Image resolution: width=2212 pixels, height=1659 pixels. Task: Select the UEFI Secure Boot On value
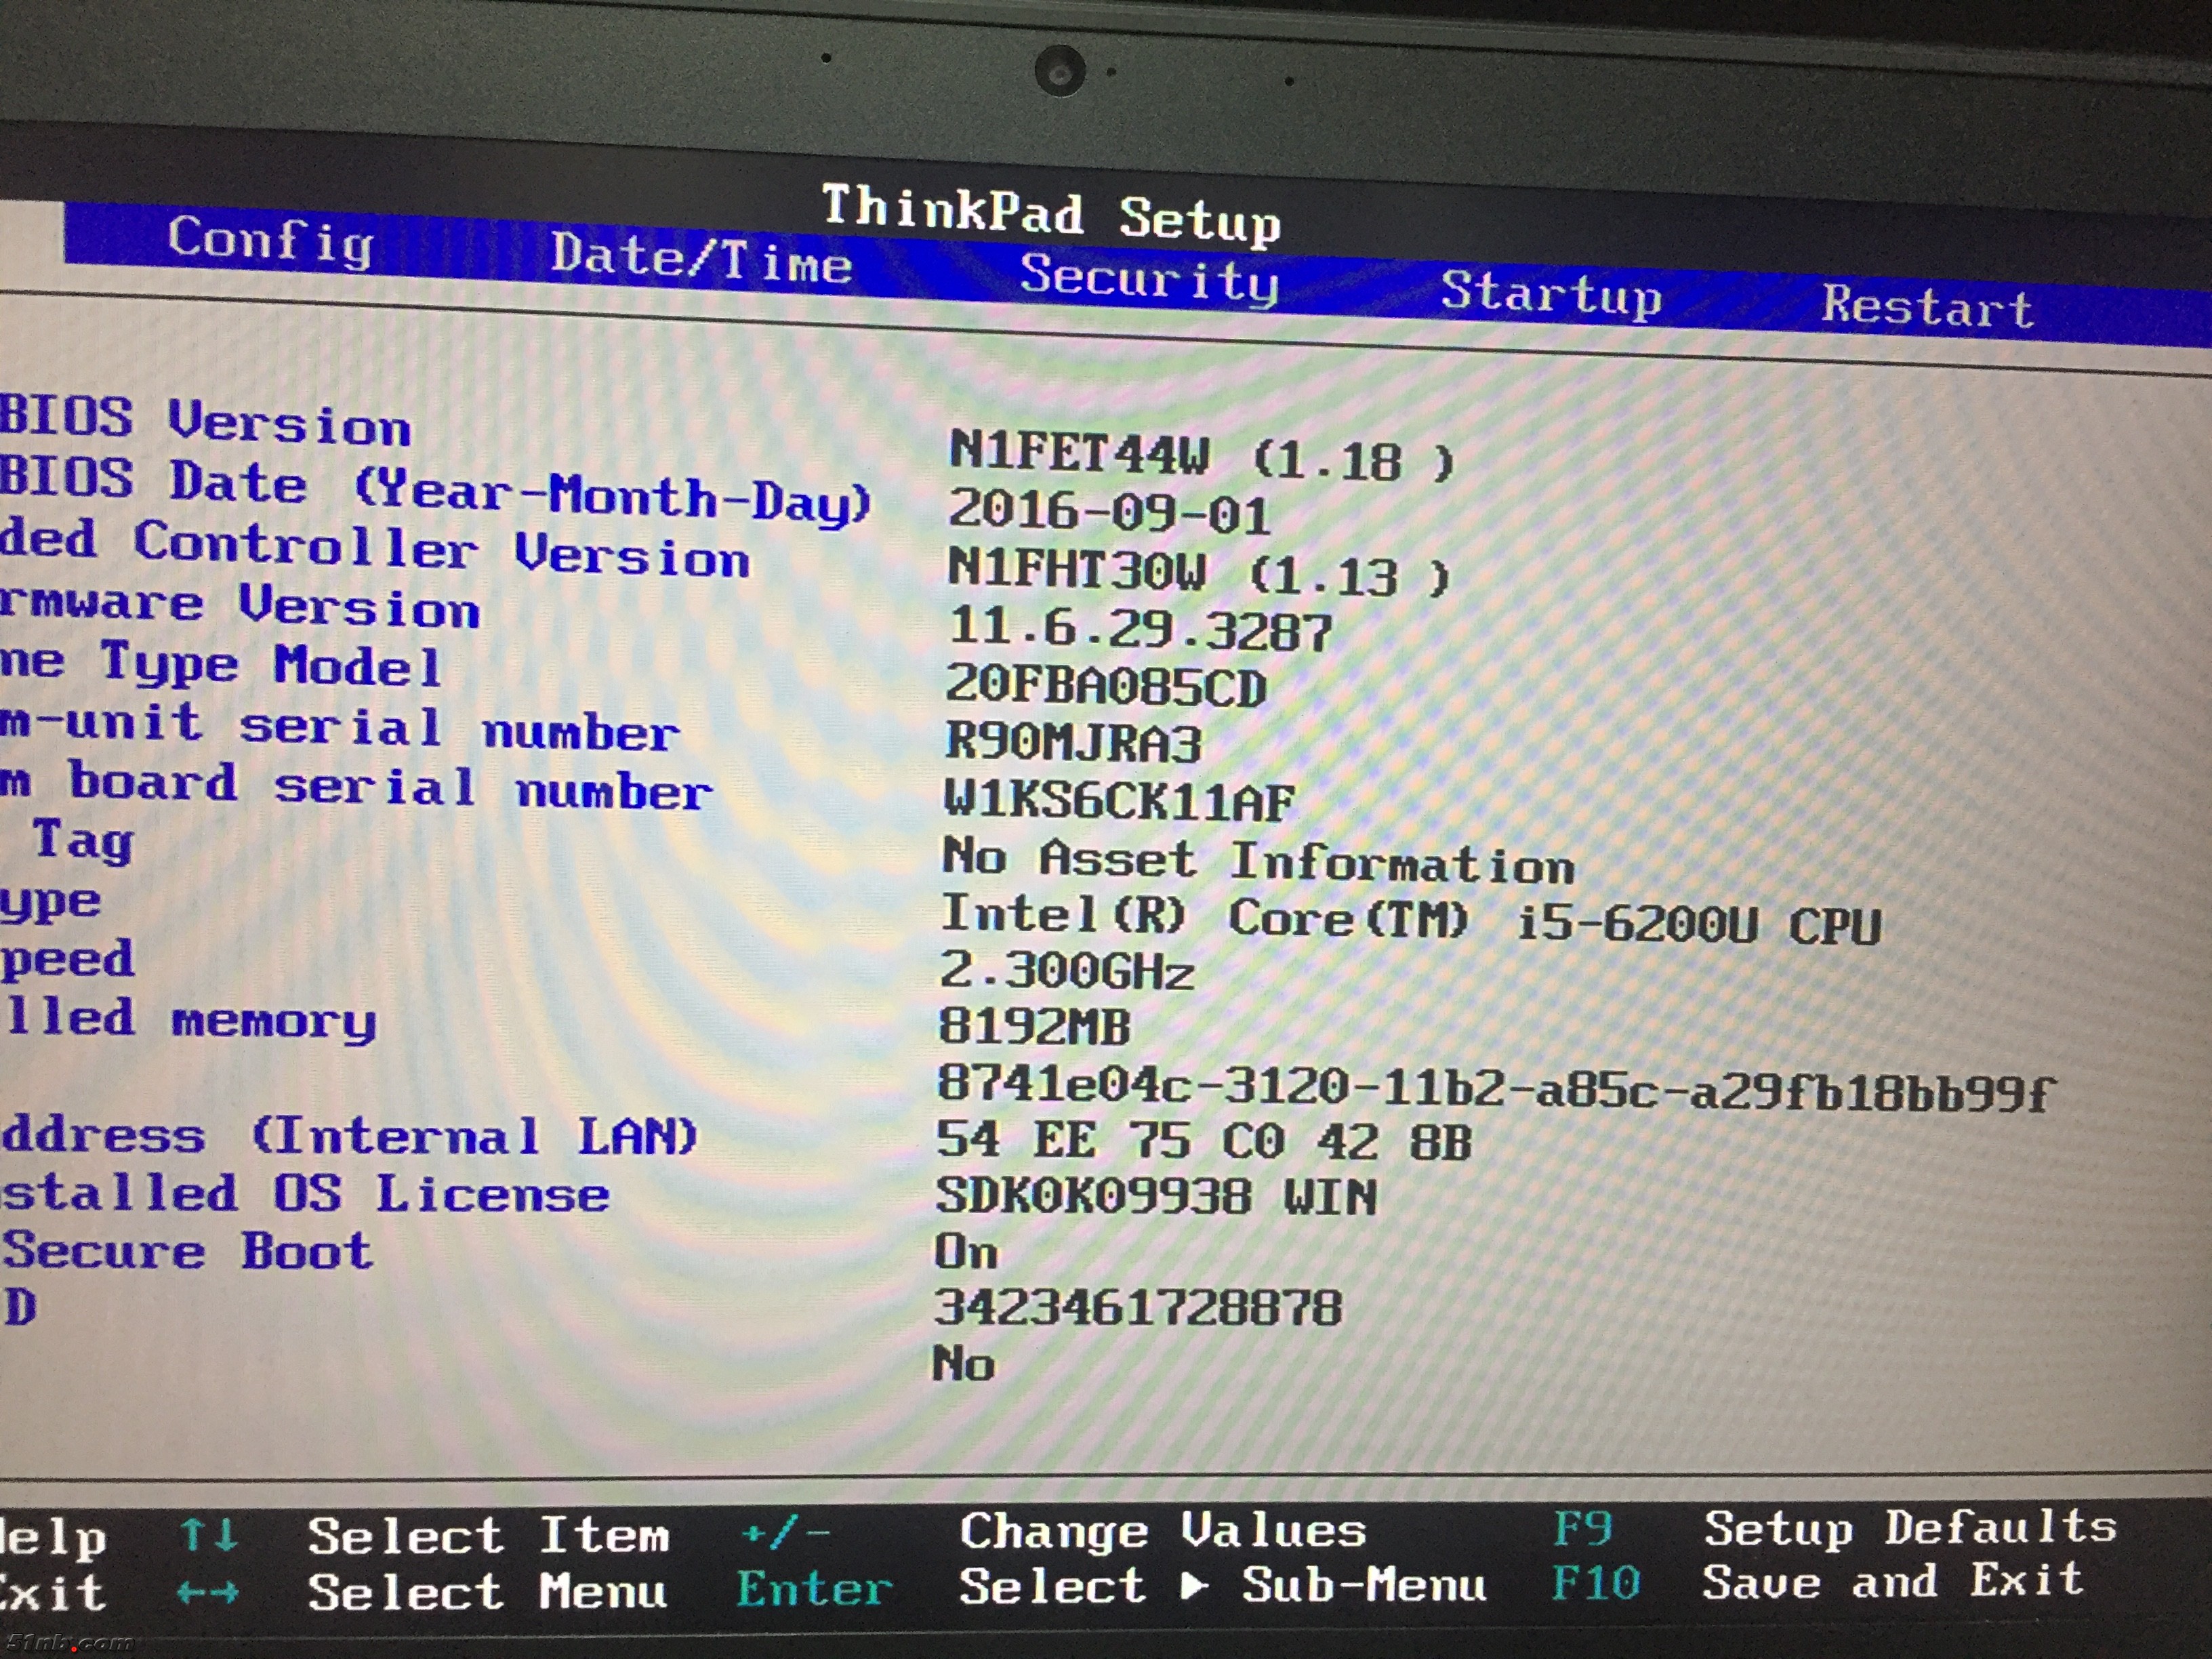point(965,1252)
